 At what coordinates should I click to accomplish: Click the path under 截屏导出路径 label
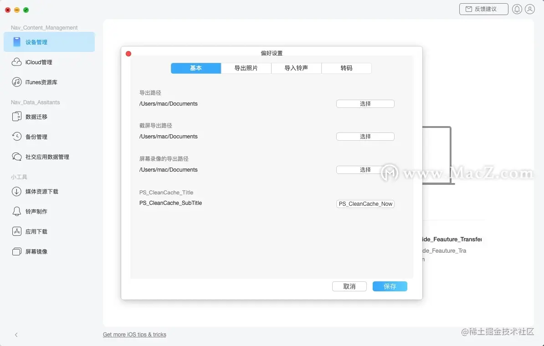click(168, 137)
